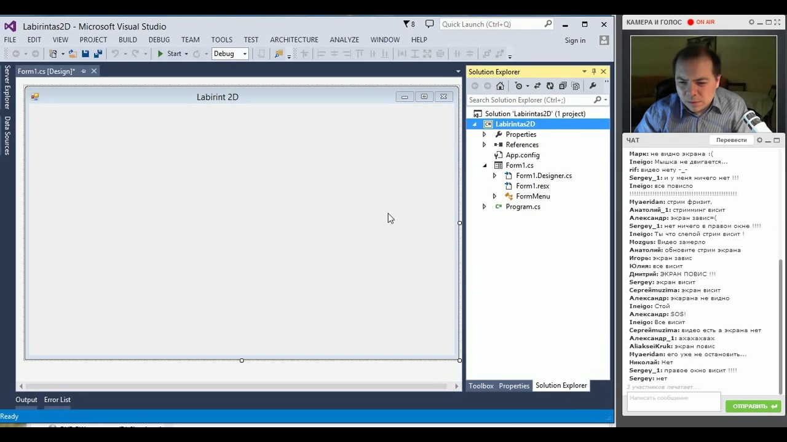Viewport: 787px width, 442px height.
Task: Open the PROJECT menu
Action: 93,40
